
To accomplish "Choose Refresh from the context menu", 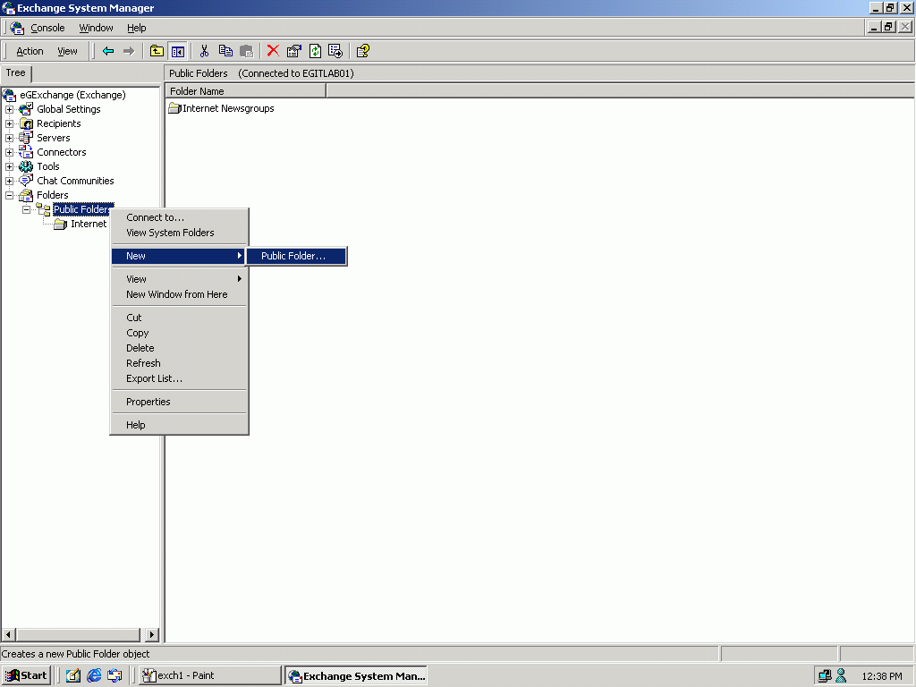I will (x=179, y=363).
